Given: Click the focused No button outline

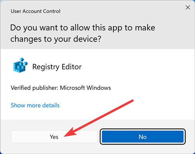Looking at the screenshot, I should pyautogui.click(x=143, y=137).
